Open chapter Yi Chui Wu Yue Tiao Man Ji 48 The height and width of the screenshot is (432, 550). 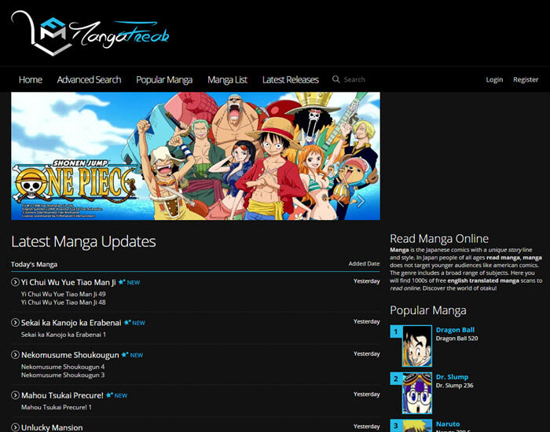pyautogui.click(x=63, y=302)
